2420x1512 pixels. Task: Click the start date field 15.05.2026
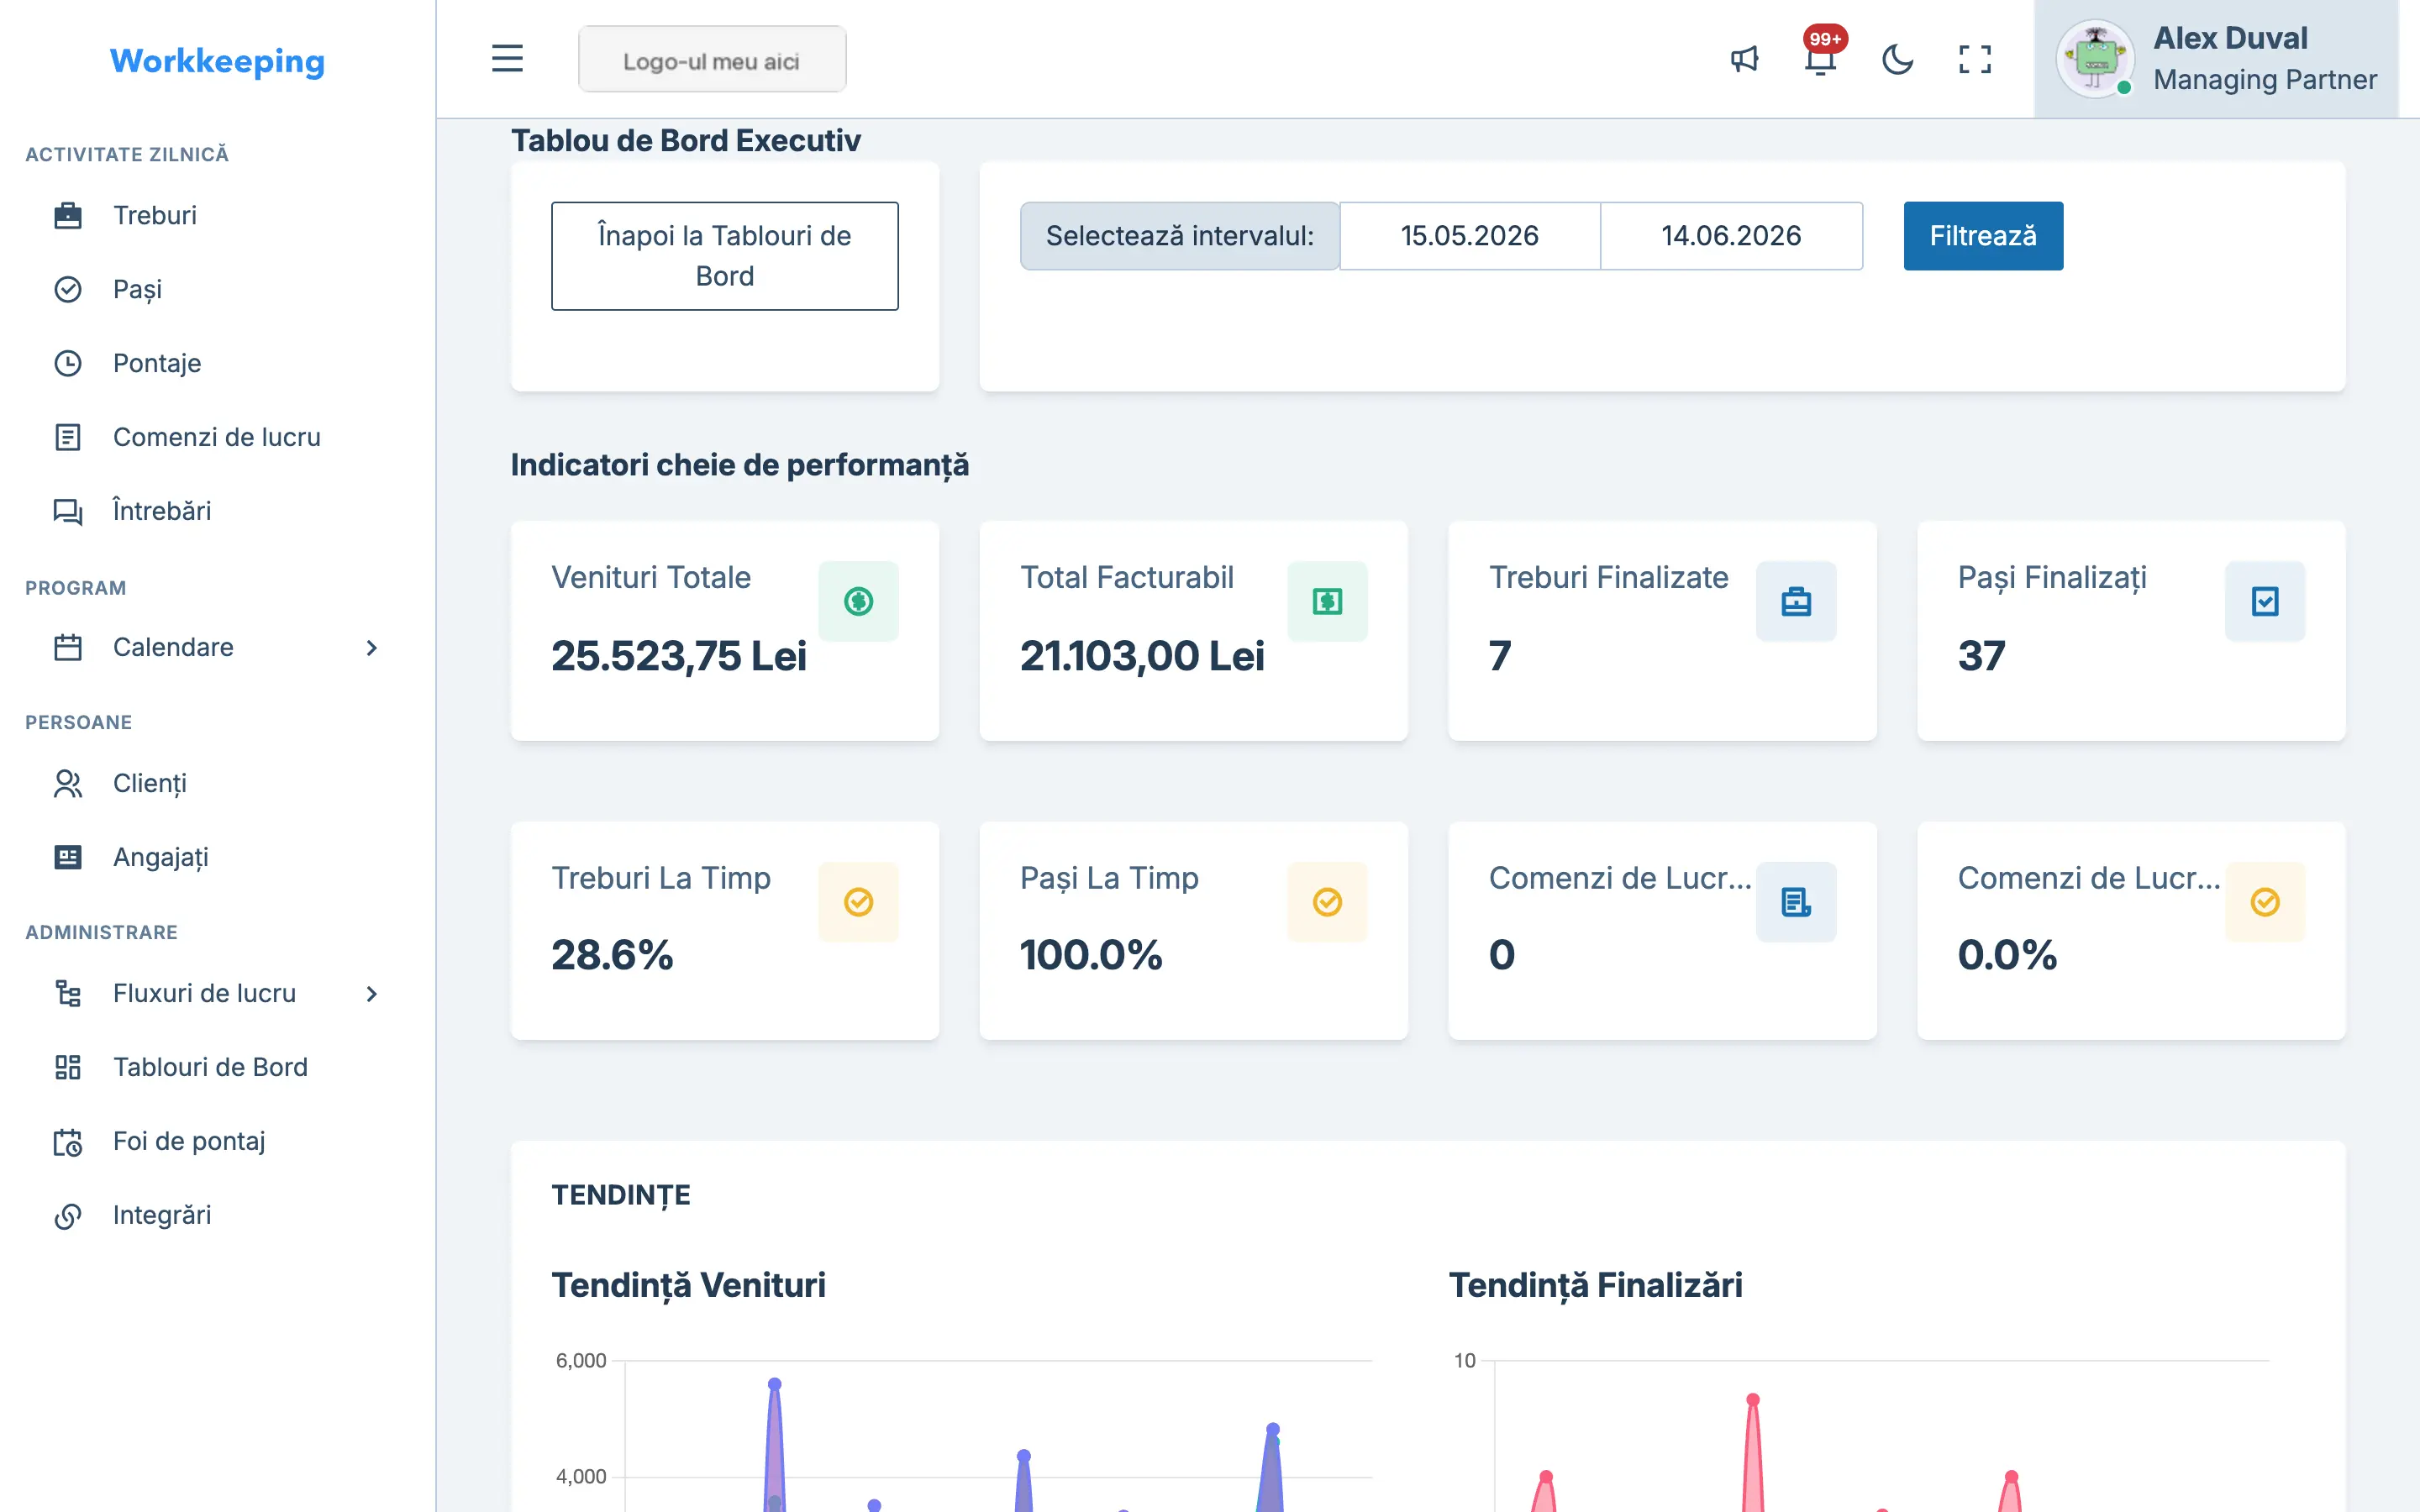click(x=1469, y=236)
